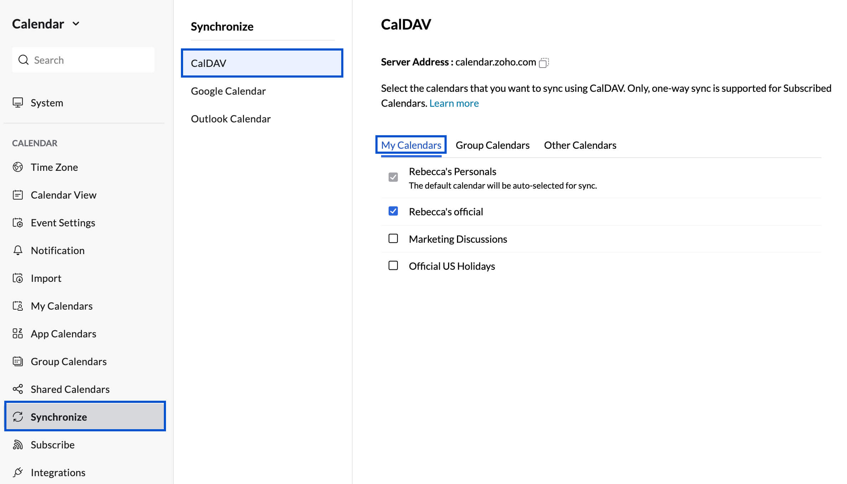Click Learn more about subscribed calendars

(454, 103)
